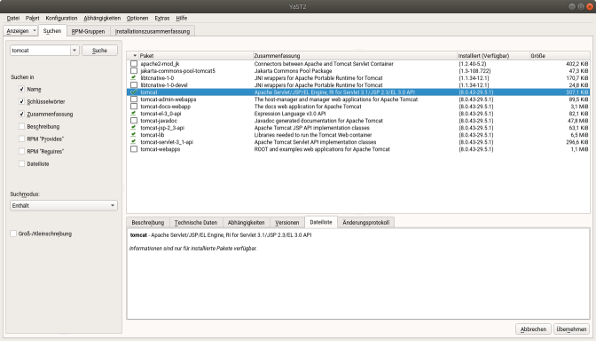This screenshot has height=341, width=596.
Task: Expand the tomcat search history dropdown arrow
Action: point(74,51)
